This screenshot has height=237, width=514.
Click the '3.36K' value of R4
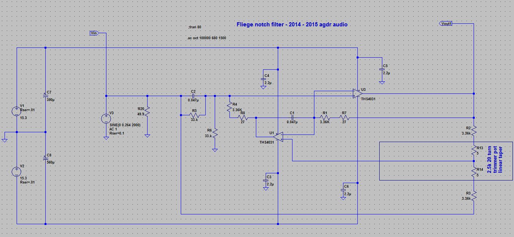pos(237,110)
